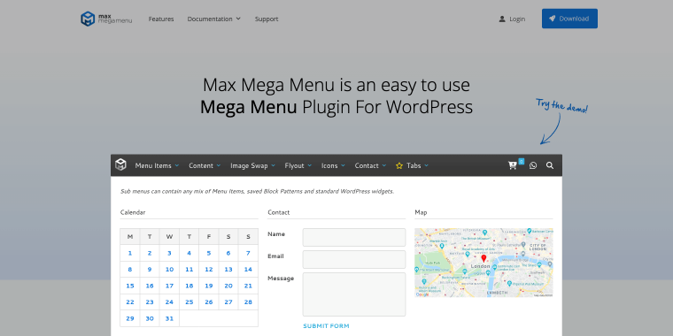Open the Features page
The width and height of the screenshot is (673, 336).
point(161,19)
